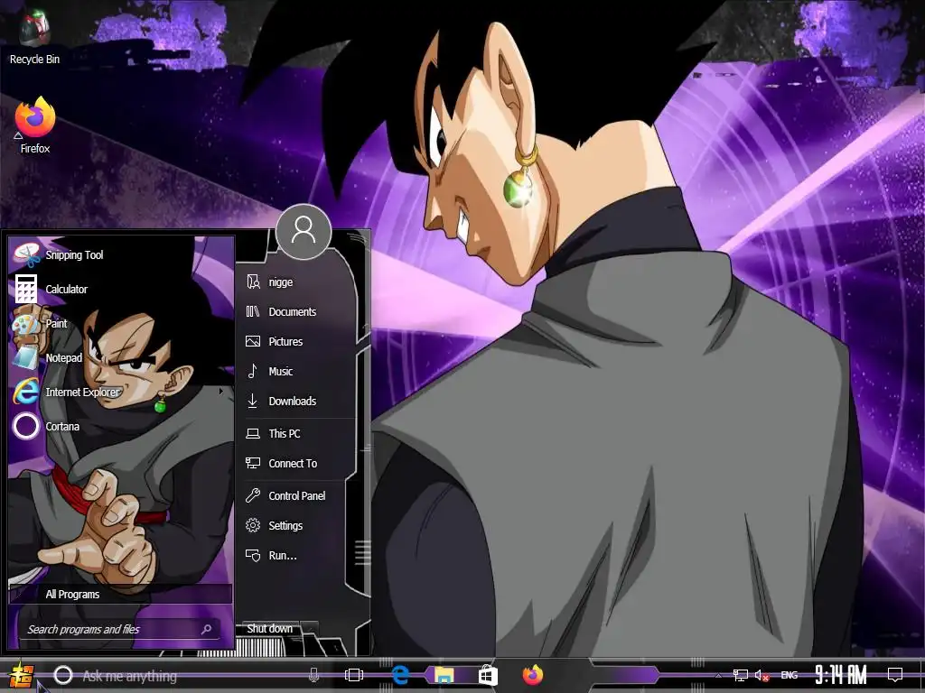Show All Programs list
This screenshot has width=925, height=693.
(121, 594)
